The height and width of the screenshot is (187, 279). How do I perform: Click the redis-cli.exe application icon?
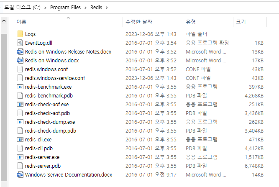tap(20, 139)
